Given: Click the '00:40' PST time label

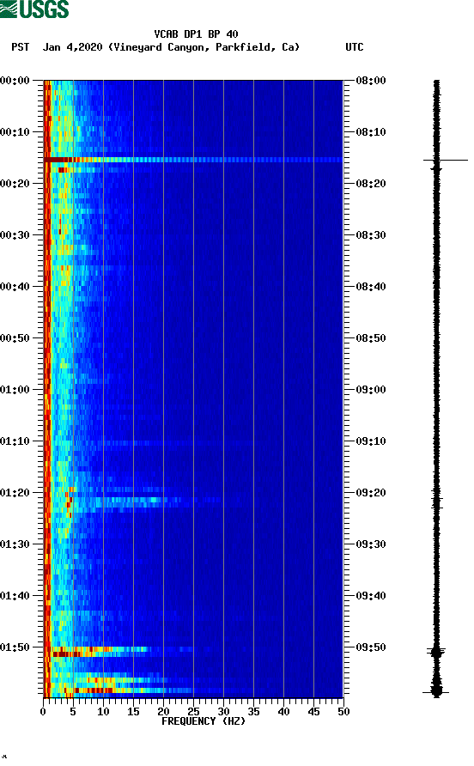Looking at the screenshot, I should (15, 286).
